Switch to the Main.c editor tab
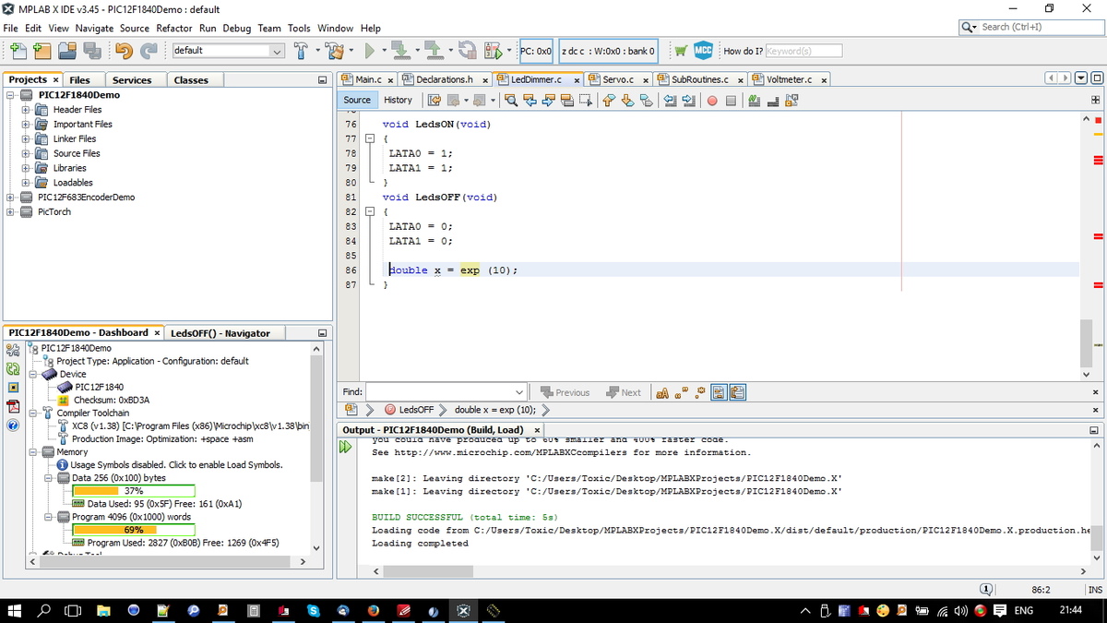This screenshot has height=623, width=1107. coord(368,79)
